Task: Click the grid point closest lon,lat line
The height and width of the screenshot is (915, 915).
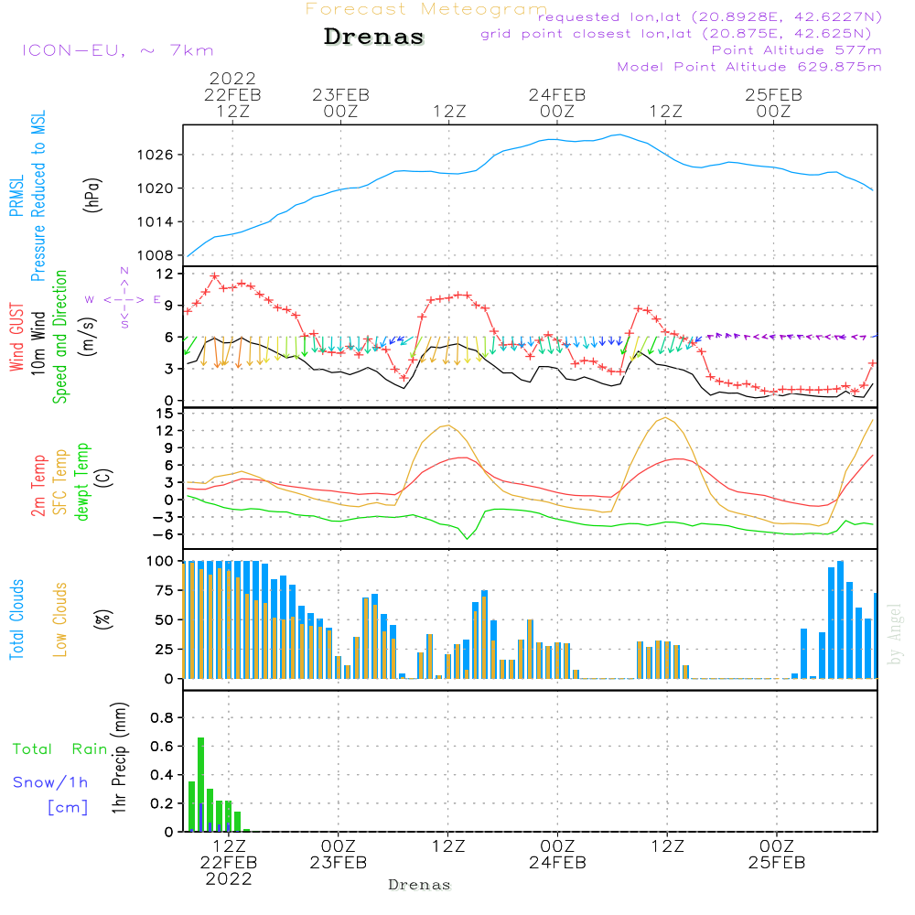Action: click(x=676, y=34)
